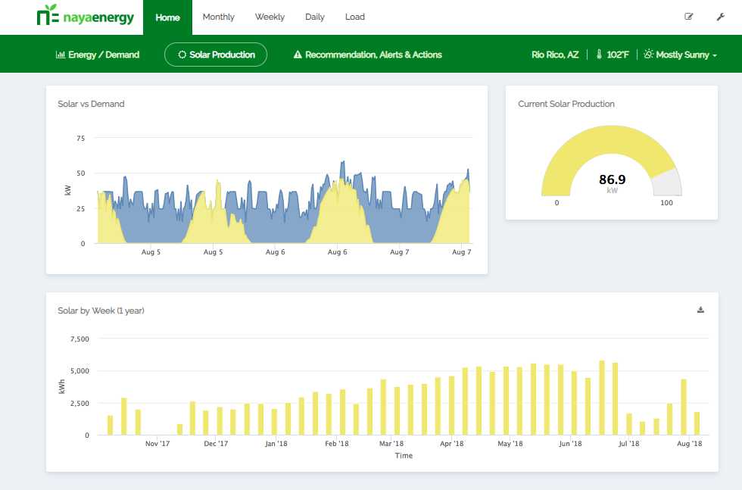Viewport: 742px width, 490px height.
Task: Open the Weekly tab
Action: 270,17
